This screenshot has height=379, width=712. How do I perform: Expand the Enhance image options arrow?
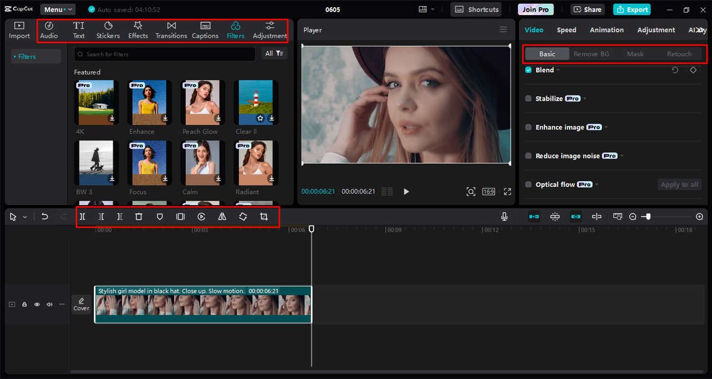point(606,127)
